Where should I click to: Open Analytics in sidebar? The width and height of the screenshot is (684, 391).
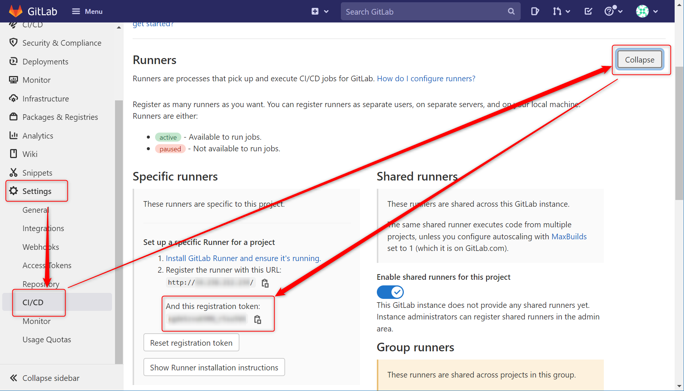(x=37, y=136)
